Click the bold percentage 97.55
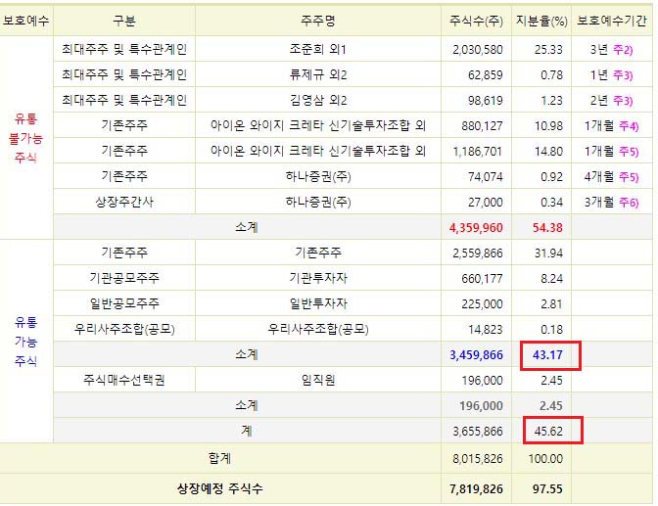The height and width of the screenshot is (506, 658). click(547, 488)
